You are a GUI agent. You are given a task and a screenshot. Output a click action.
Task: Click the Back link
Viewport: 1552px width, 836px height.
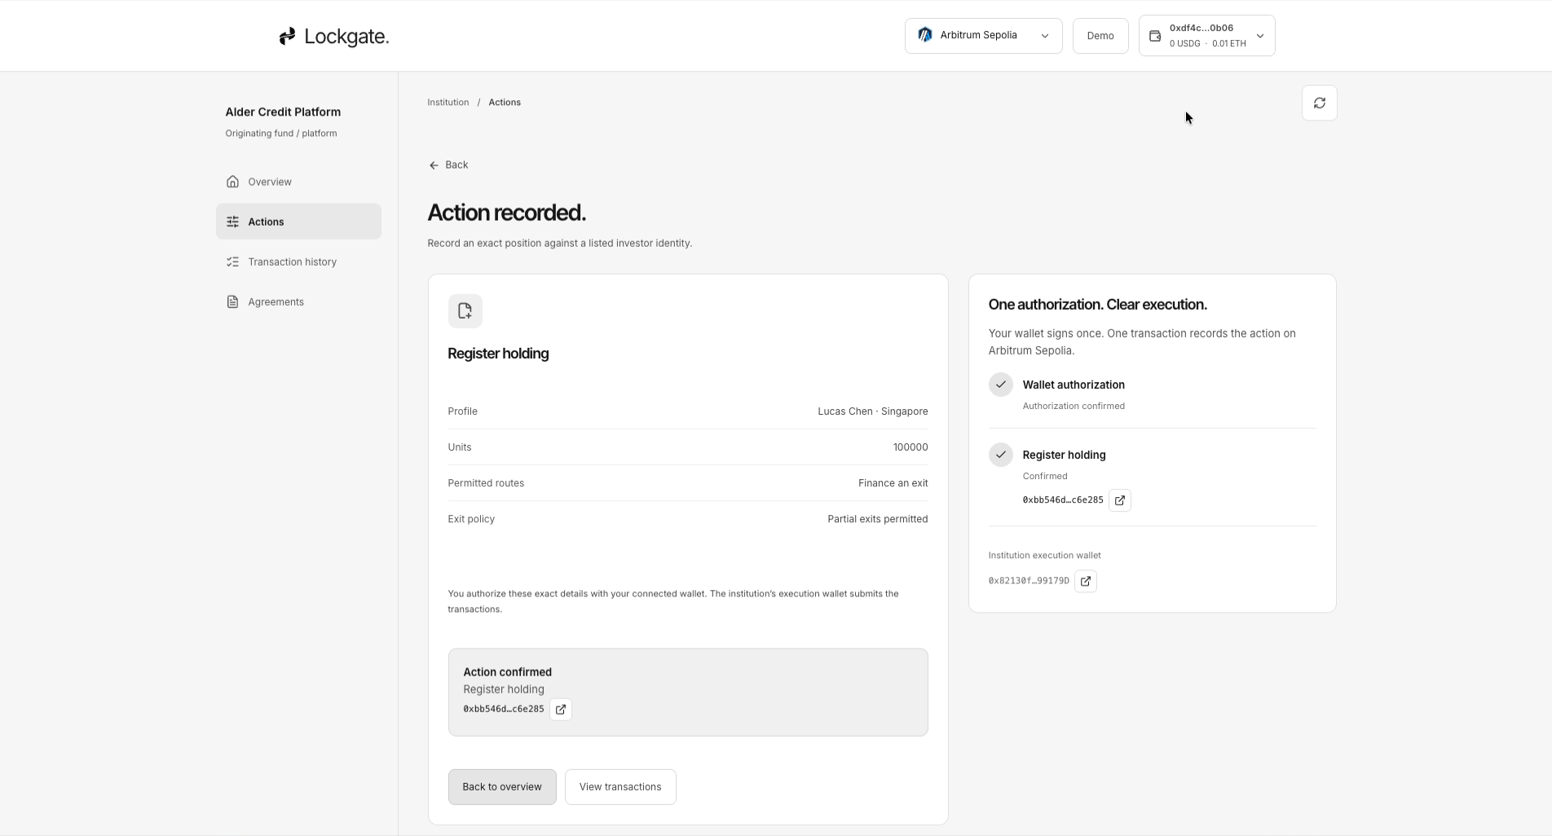tap(448, 165)
